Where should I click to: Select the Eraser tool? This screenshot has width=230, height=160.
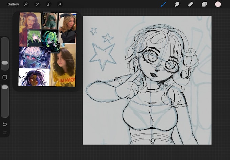(x=191, y=4)
